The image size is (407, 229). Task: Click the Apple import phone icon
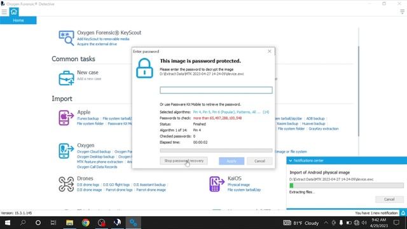coord(66,118)
